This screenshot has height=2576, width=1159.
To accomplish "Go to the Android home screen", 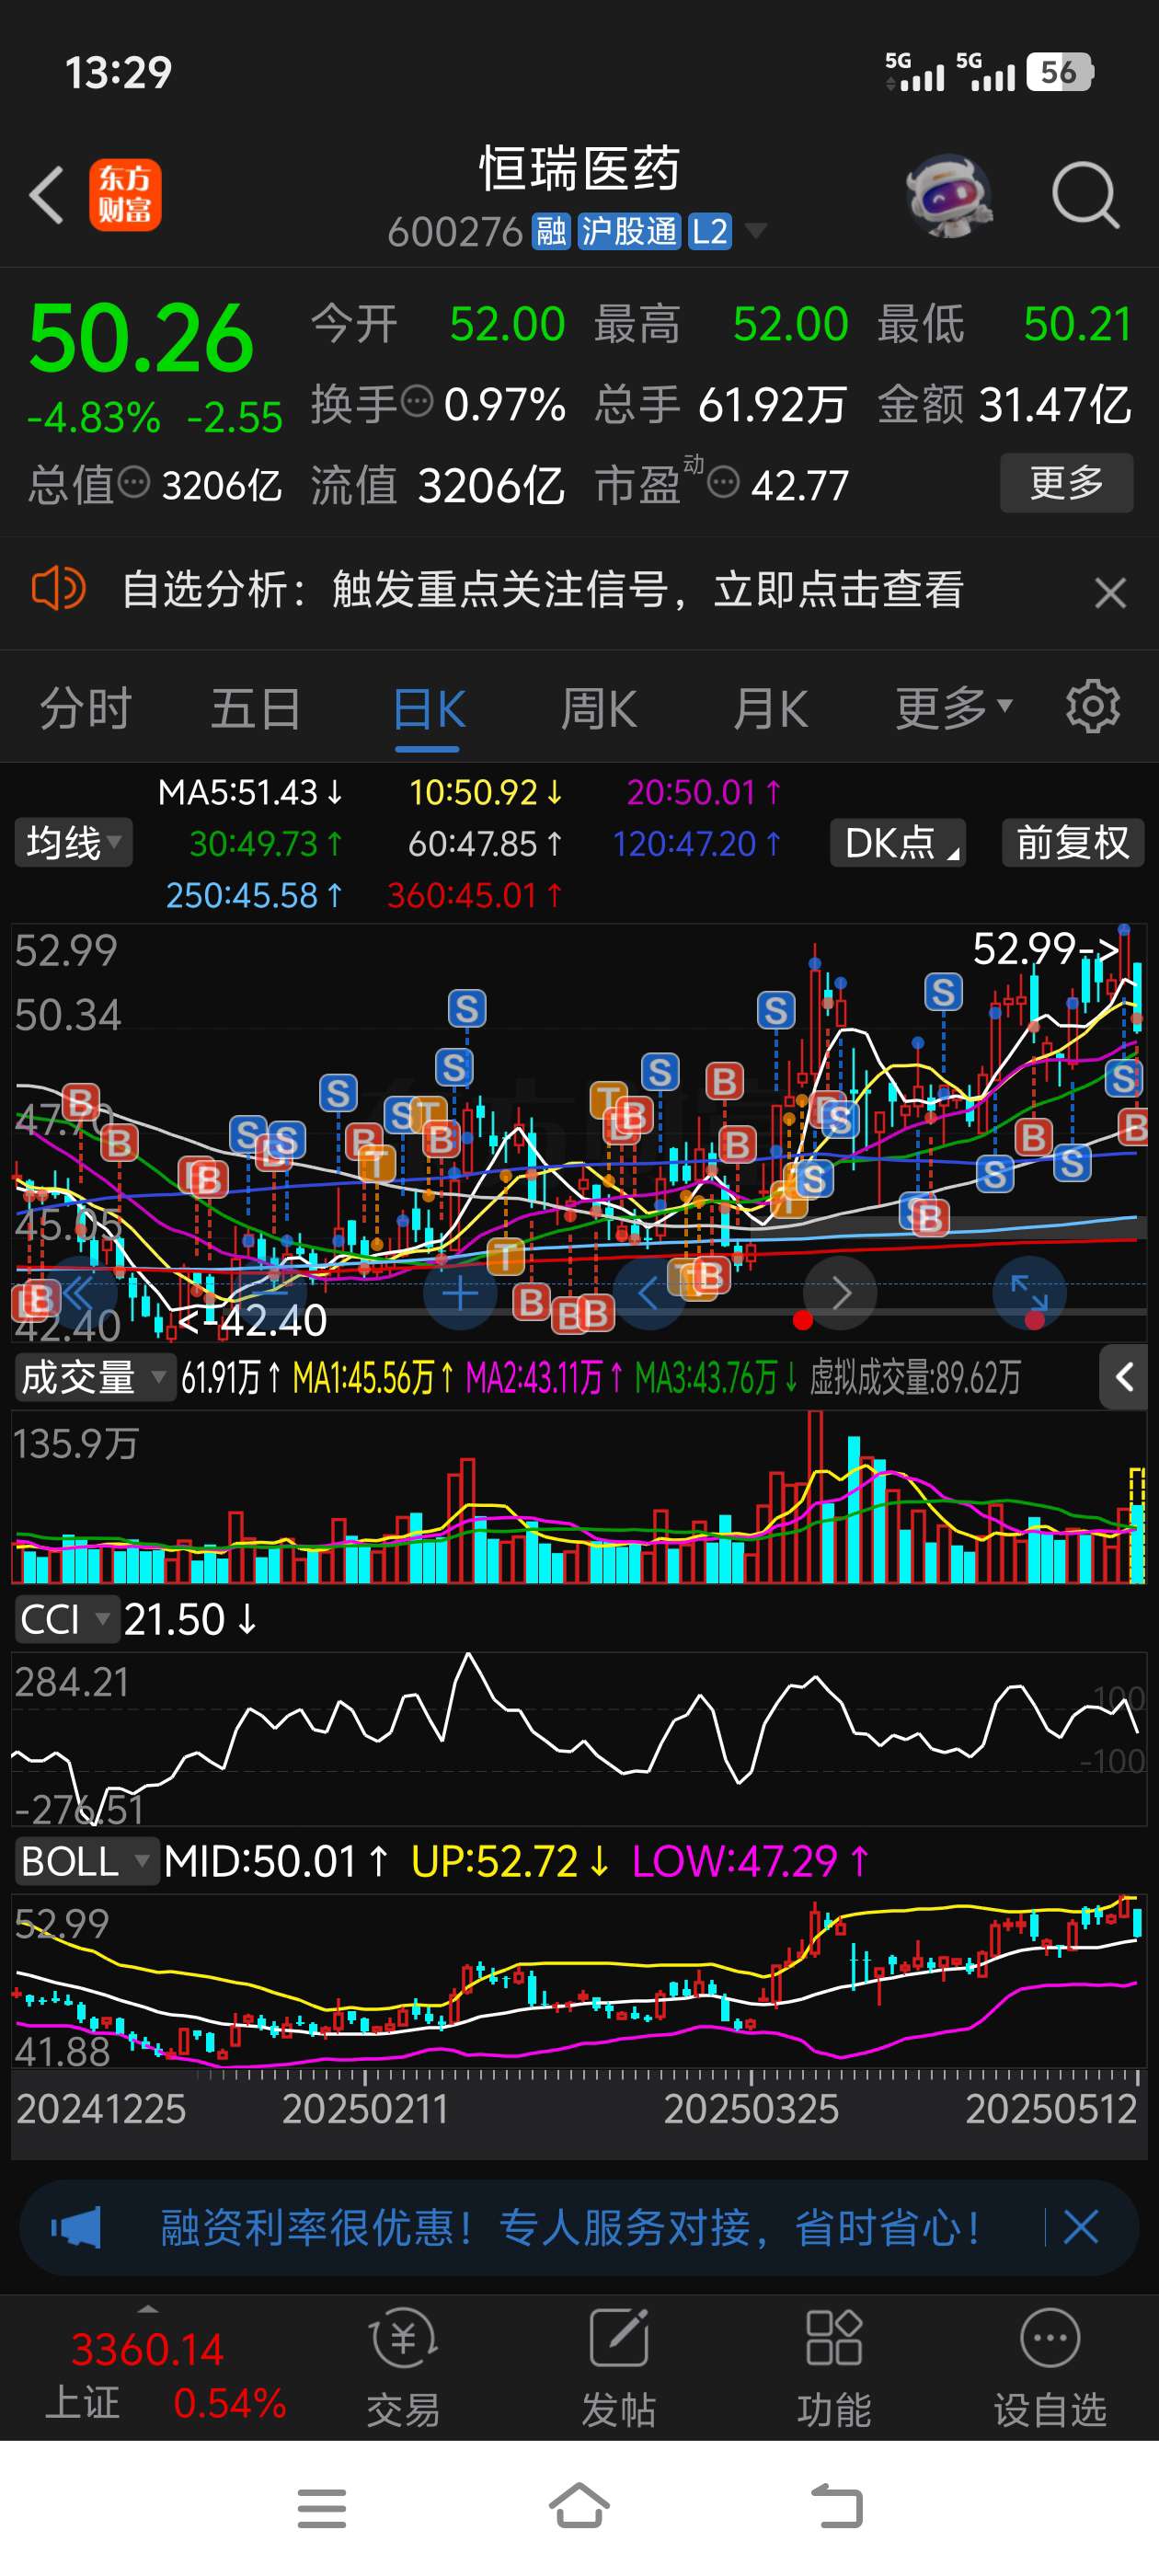I will coord(580,2506).
